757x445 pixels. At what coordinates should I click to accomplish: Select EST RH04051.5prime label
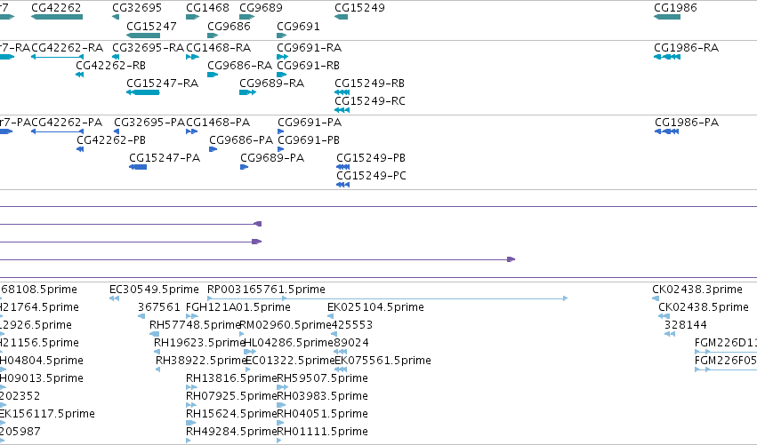tap(322, 414)
